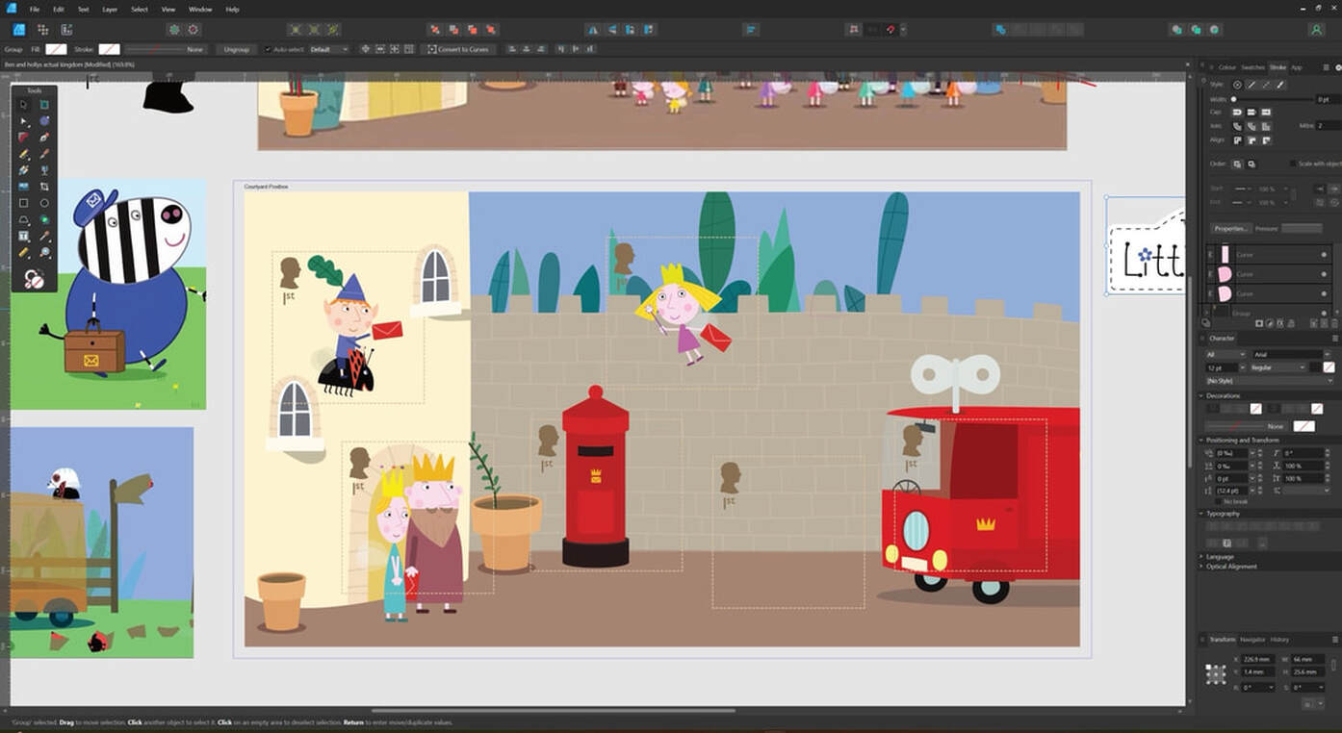Click the Ungroup button
Image resolution: width=1342 pixels, height=733 pixels.
tap(236, 49)
